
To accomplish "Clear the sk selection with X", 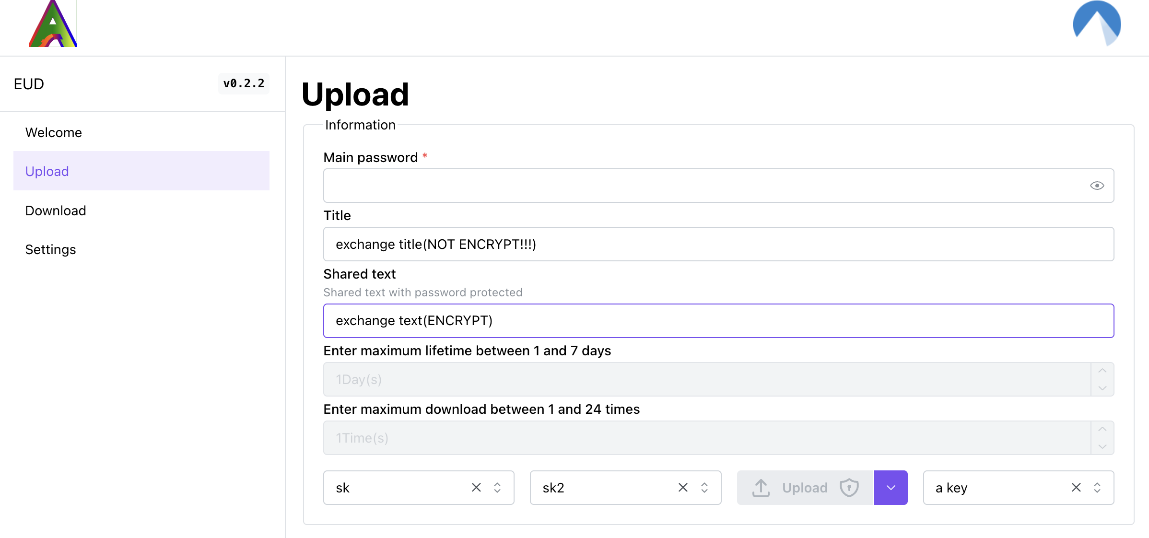I will pyautogui.click(x=476, y=488).
